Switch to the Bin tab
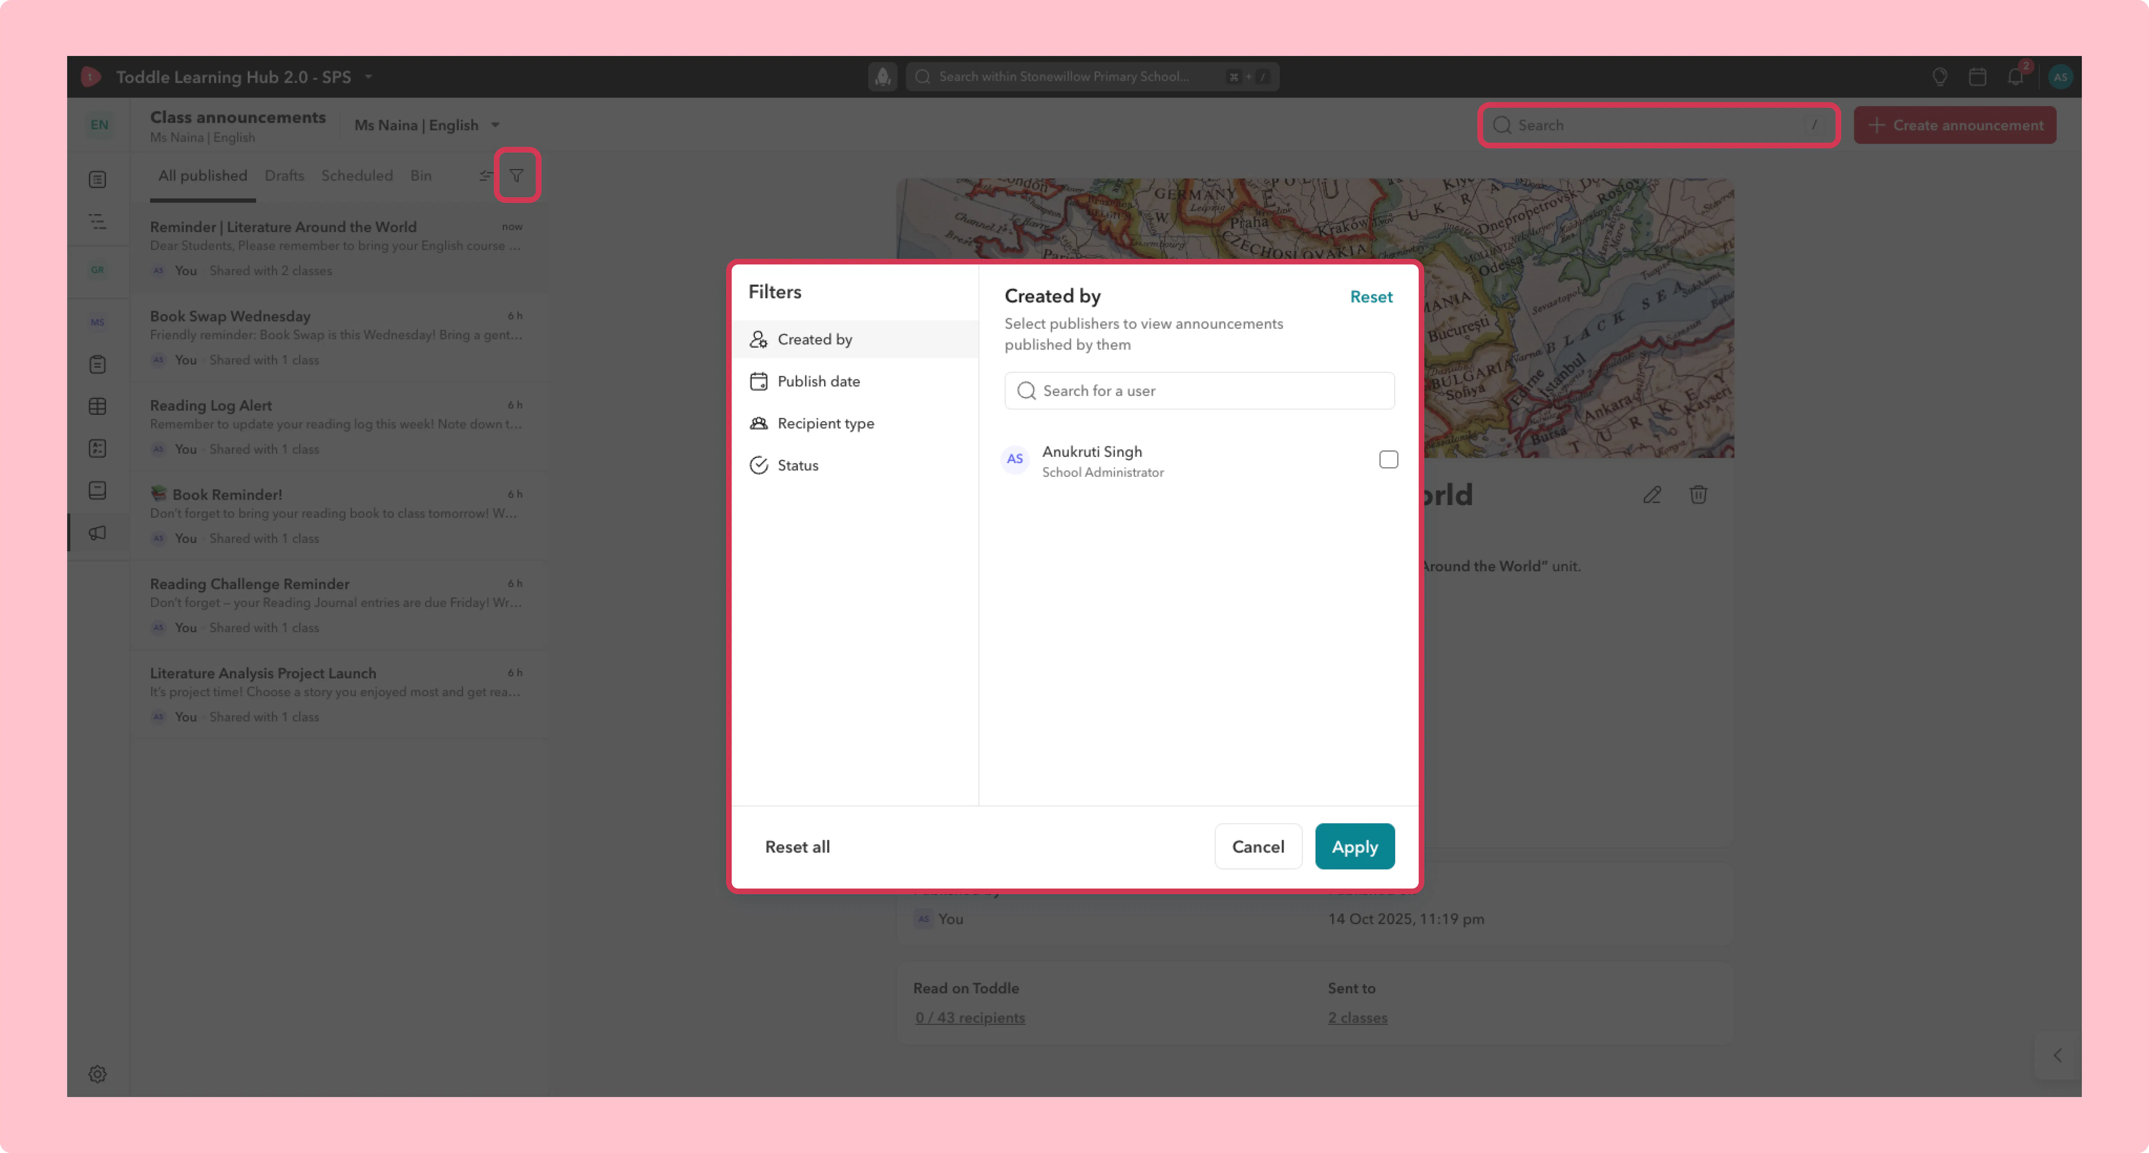2149x1153 pixels. click(x=420, y=175)
